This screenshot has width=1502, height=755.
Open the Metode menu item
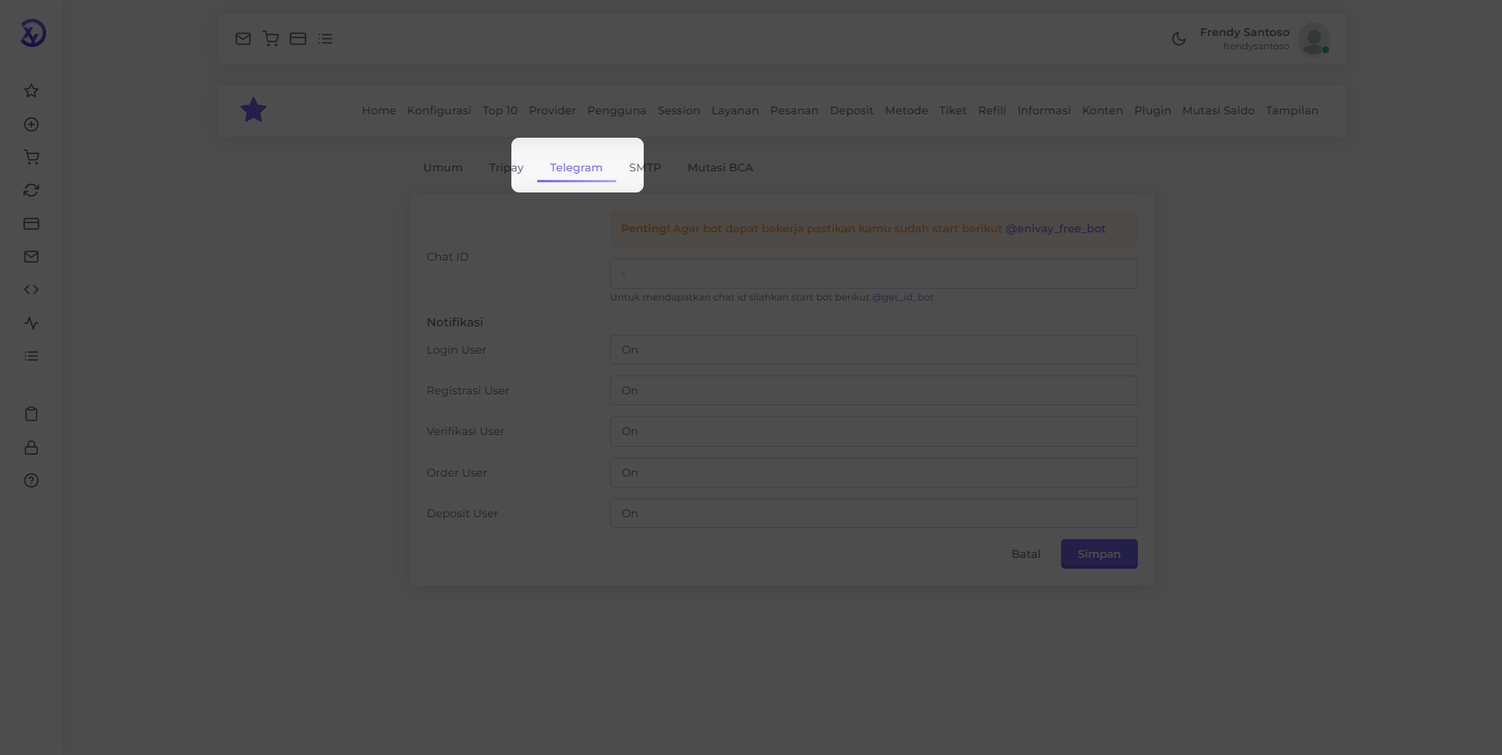(x=907, y=110)
